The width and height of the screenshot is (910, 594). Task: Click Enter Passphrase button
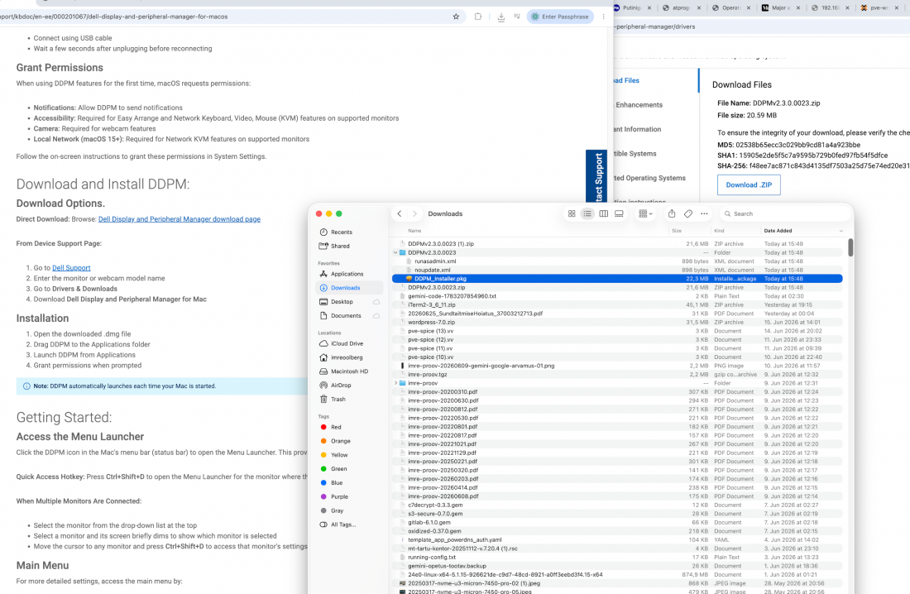click(x=560, y=17)
